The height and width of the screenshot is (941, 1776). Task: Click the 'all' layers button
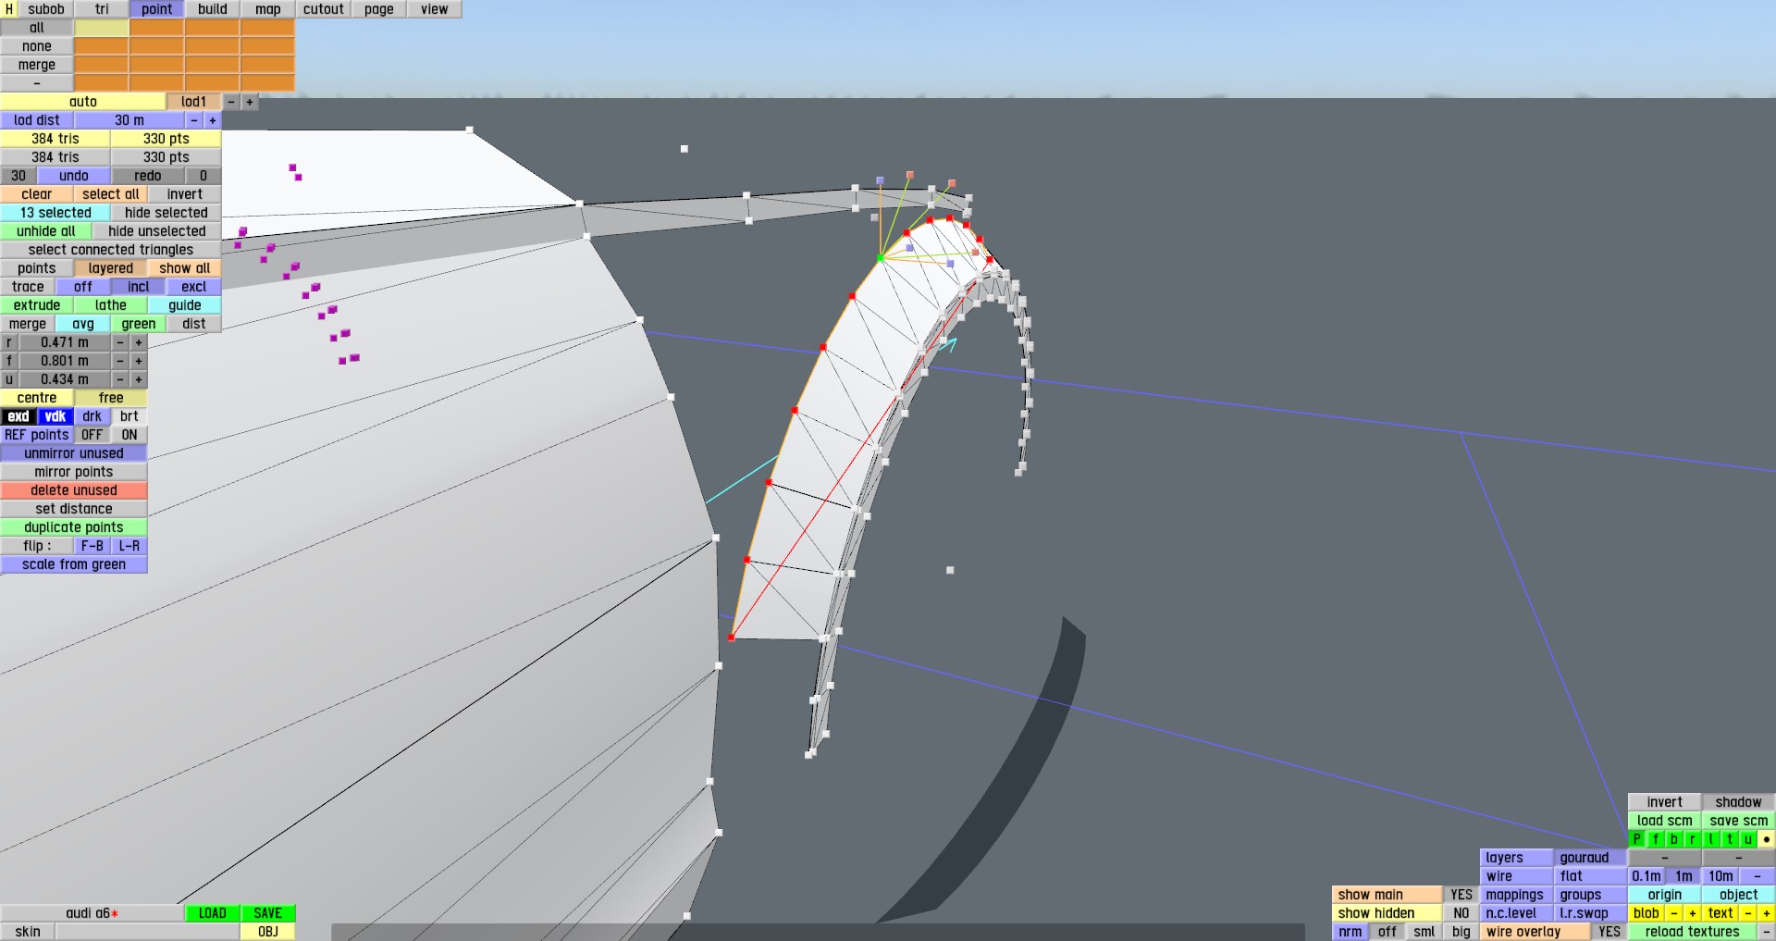click(x=37, y=28)
